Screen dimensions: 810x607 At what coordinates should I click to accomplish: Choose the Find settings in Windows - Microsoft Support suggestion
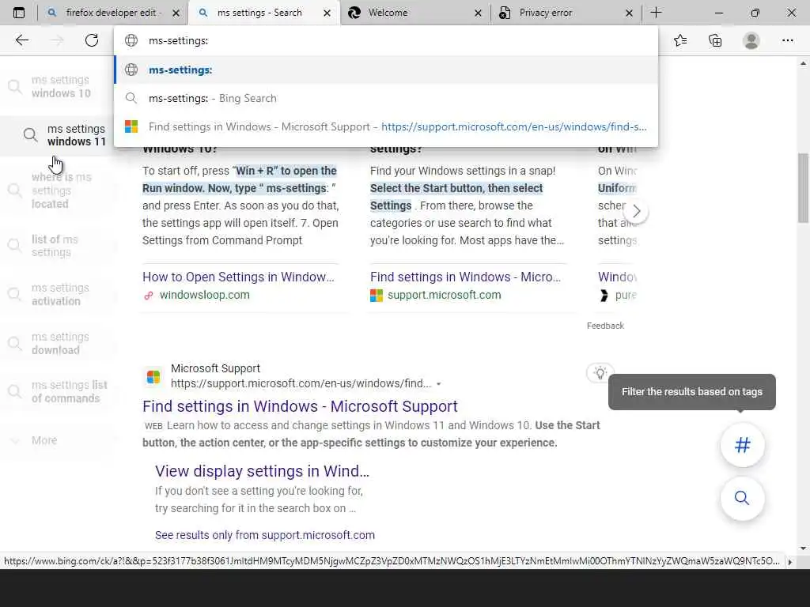tap(386, 126)
